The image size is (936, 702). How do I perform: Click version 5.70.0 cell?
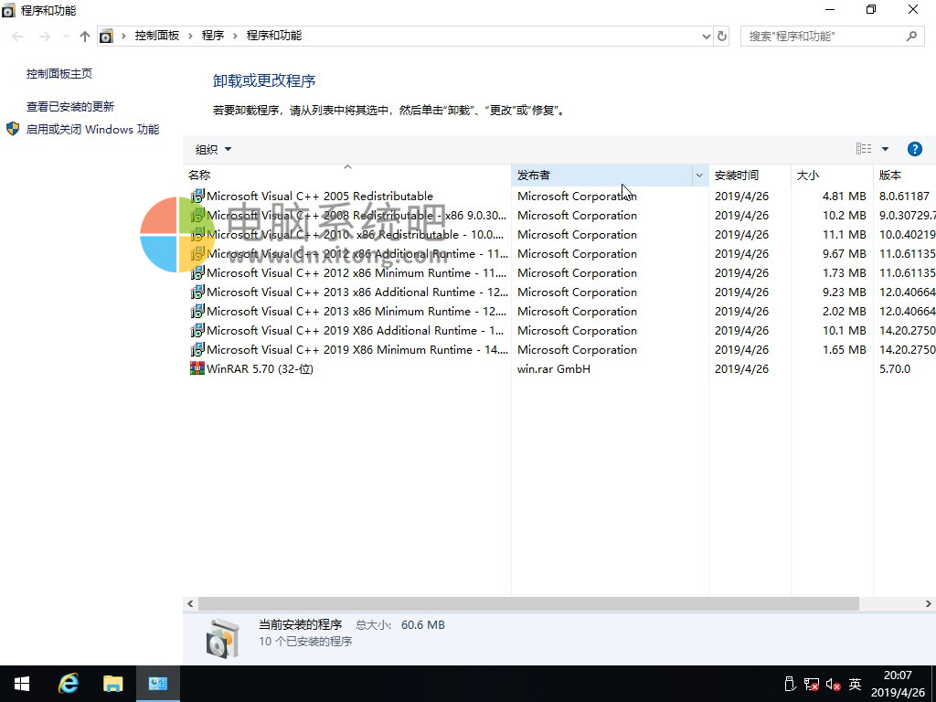point(895,368)
